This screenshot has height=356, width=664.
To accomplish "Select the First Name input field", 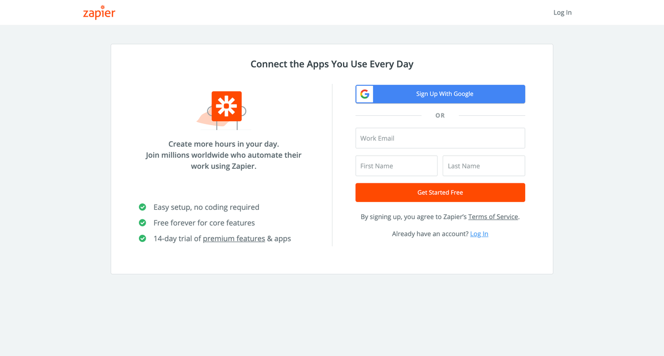I will coord(396,166).
